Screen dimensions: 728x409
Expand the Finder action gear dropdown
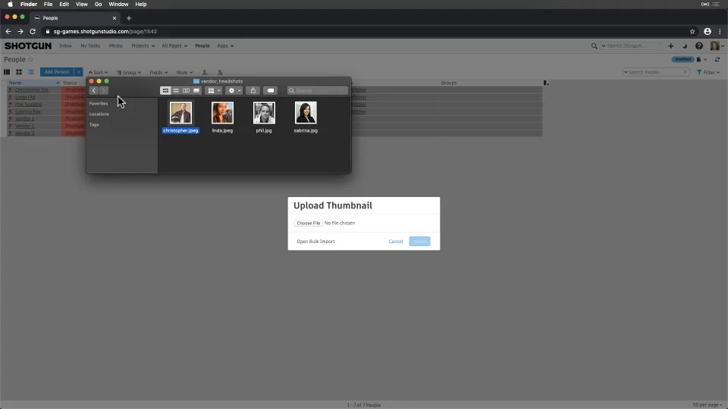pos(234,90)
